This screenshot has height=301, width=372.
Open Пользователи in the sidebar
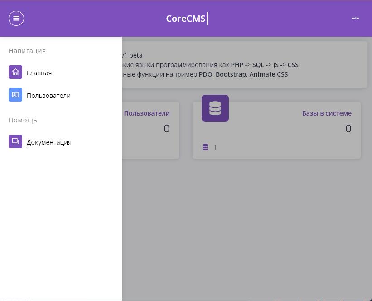tap(48, 96)
